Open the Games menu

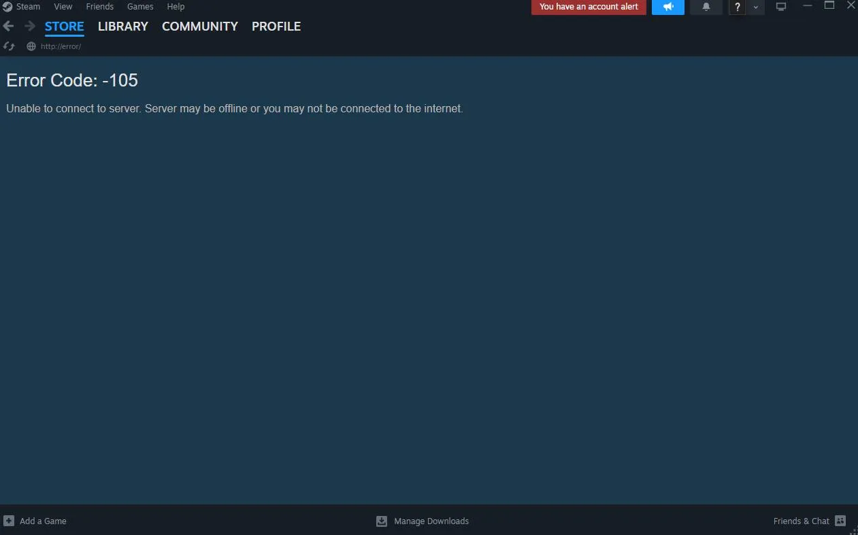140,7
